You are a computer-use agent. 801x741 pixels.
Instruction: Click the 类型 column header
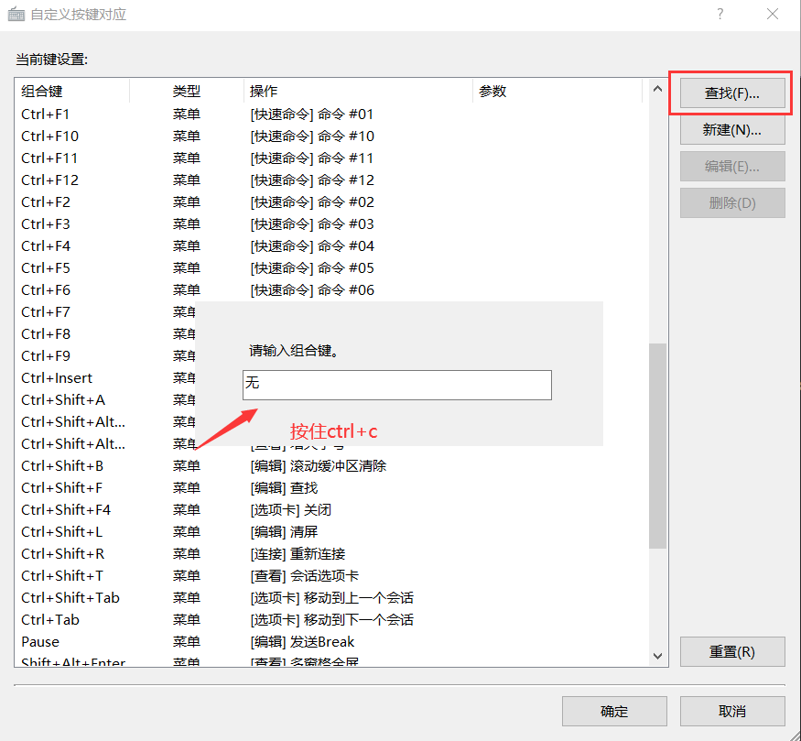[x=186, y=91]
